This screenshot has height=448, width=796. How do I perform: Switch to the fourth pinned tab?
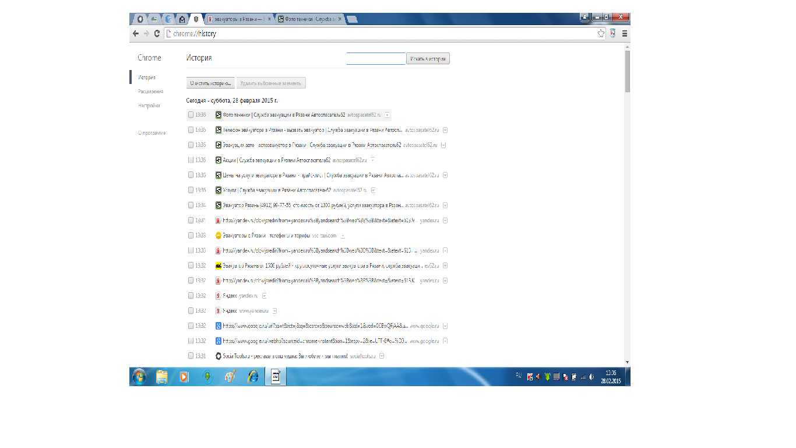183,19
